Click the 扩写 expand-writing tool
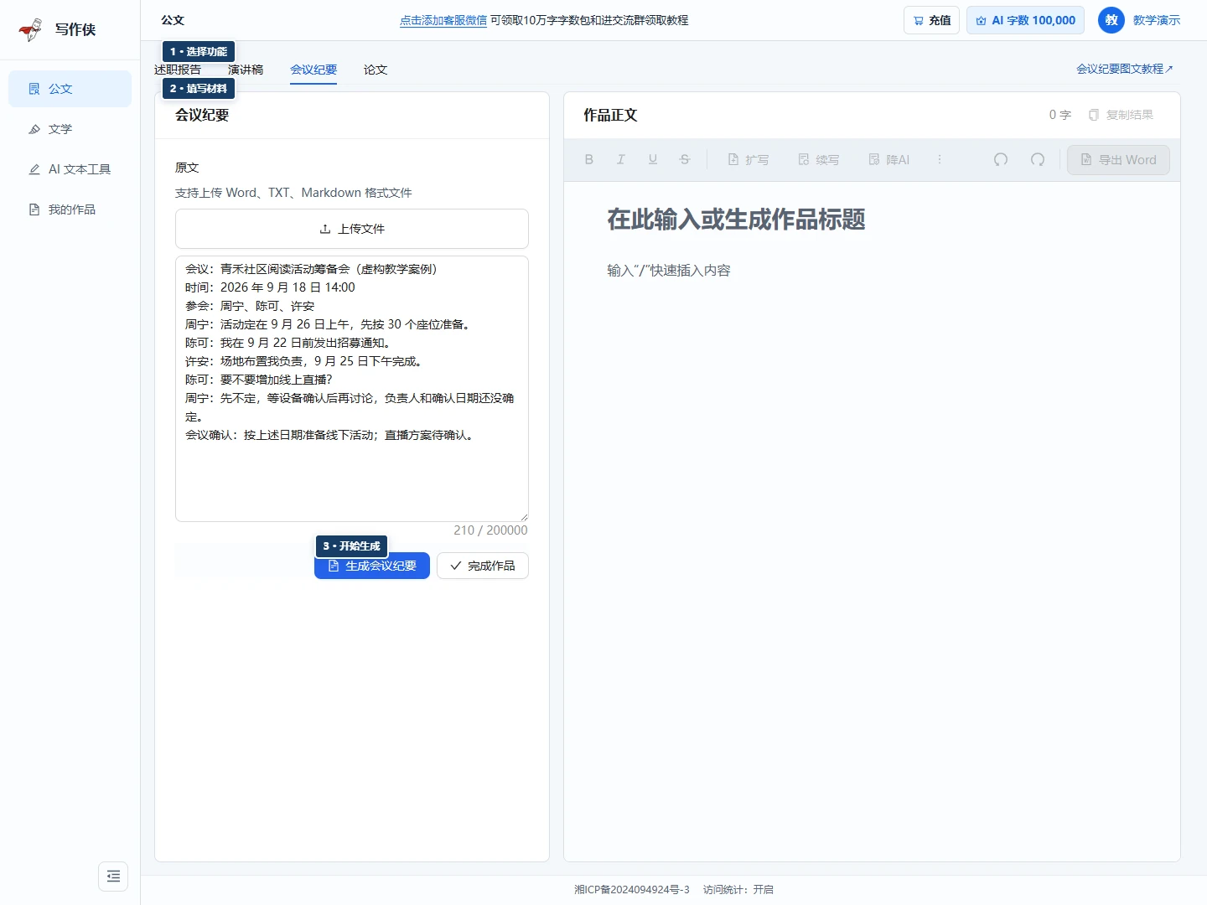The width and height of the screenshot is (1207, 905). click(x=748, y=159)
